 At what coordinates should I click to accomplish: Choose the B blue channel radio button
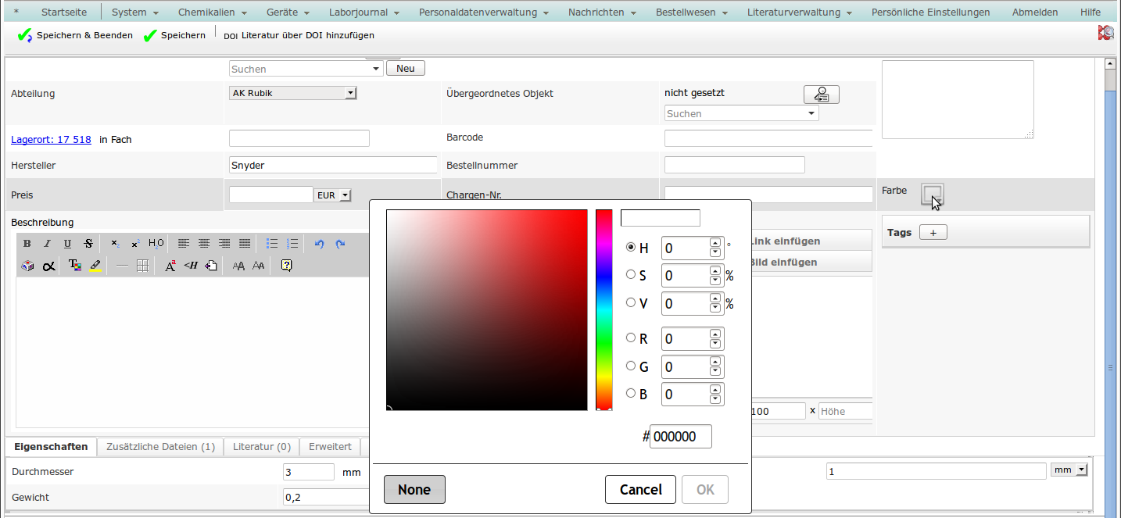[631, 394]
